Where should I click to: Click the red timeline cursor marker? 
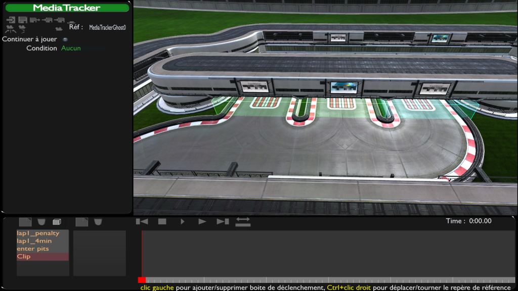[142, 280]
